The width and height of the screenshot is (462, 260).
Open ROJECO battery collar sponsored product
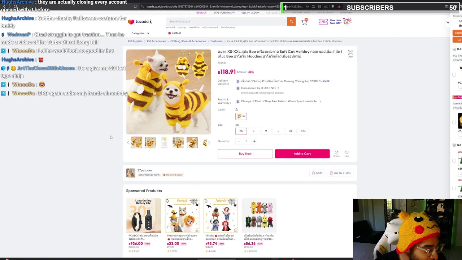click(144, 225)
